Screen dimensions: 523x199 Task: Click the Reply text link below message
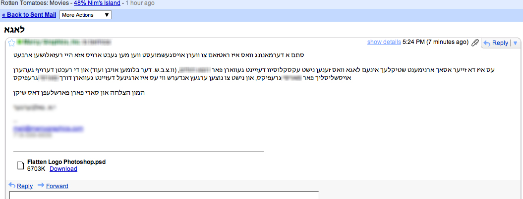point(25,186)
